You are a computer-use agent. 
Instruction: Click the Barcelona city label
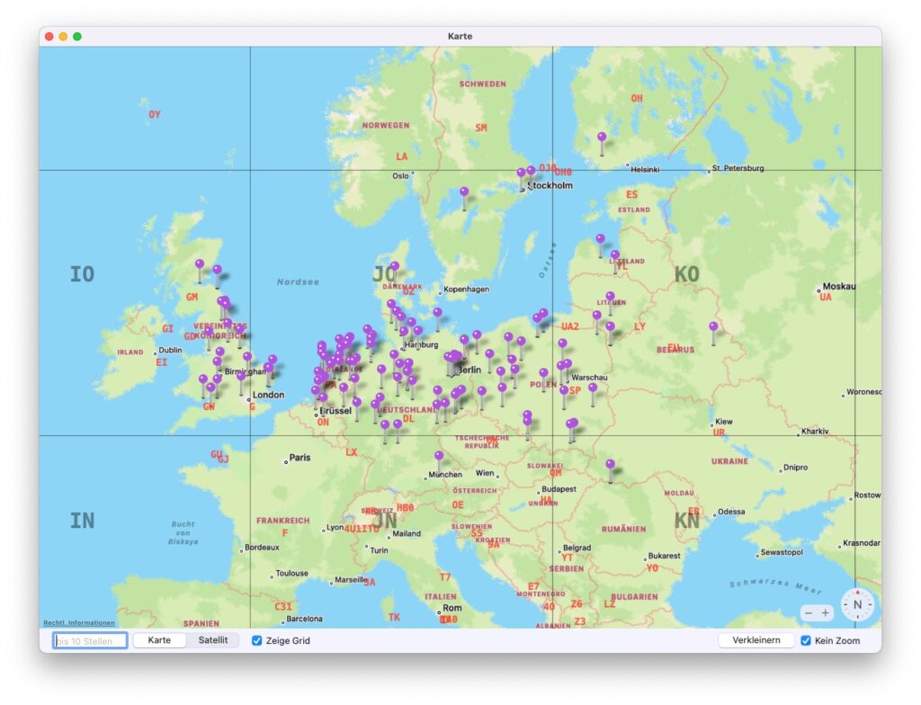(304, 619)
